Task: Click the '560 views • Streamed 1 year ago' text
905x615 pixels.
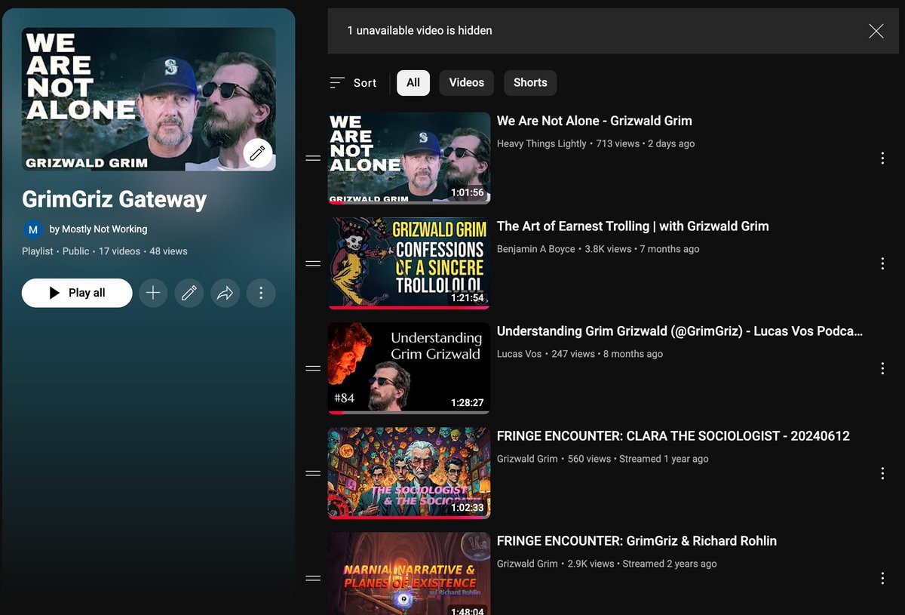Action: (638, 459)
